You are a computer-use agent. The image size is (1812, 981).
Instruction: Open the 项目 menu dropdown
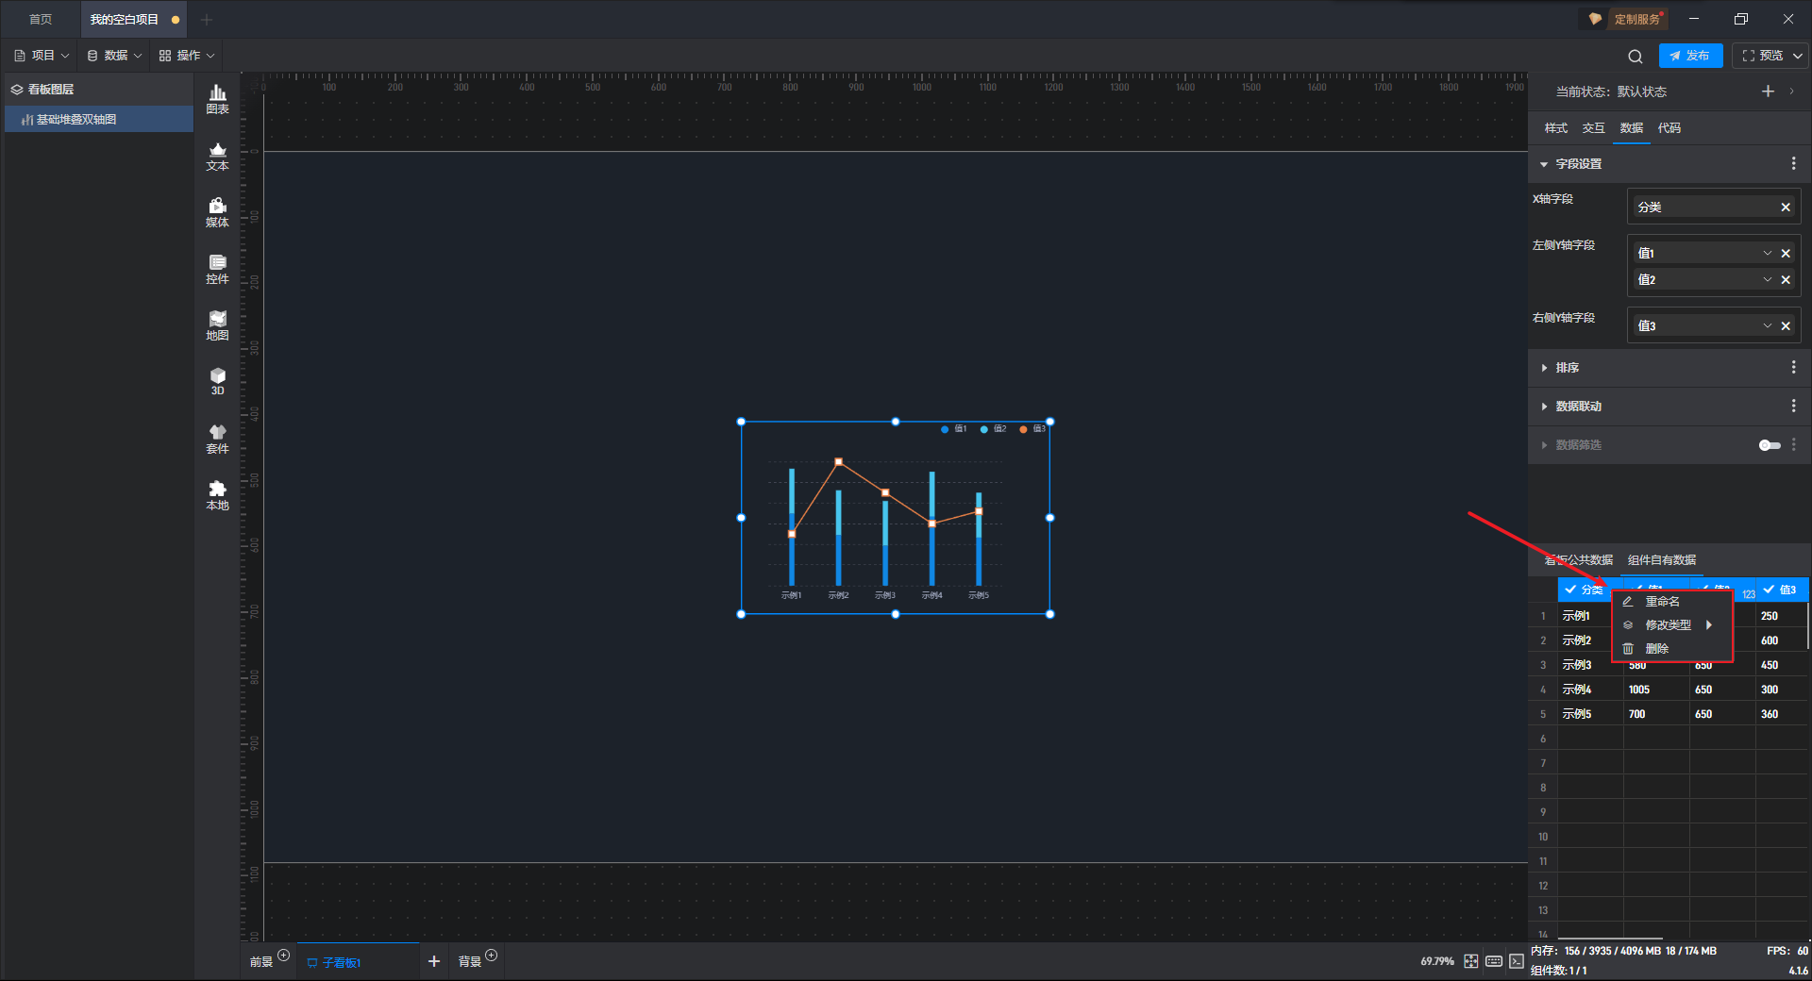pos(42,56)
